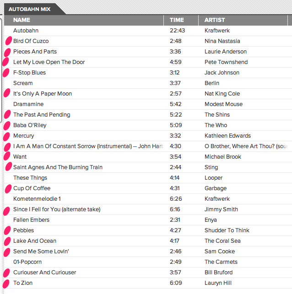Click the pink dot beside To Zion
This screenshot has height=294, width=292.
pyautogui.click(x=6, y=283)
